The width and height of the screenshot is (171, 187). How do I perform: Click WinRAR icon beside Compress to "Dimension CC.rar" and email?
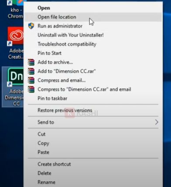point(31,89)
